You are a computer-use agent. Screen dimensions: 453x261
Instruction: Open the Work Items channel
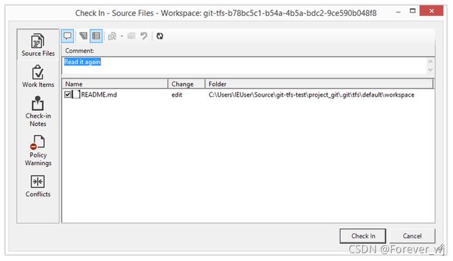(38, 76)
